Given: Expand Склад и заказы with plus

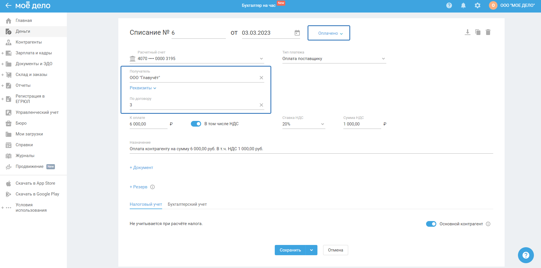Looking at the screenshot, I should 3,75.
